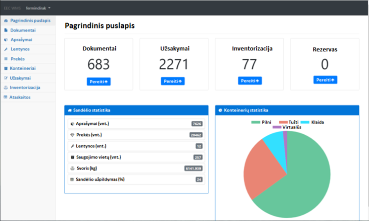This screenshot has width=369, height=221.
Task: Click the edit icon next to Užsakymai
Action: pyautogui.click(x=6, y=78)
